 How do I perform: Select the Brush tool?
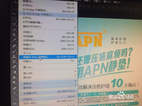(14, 51)
